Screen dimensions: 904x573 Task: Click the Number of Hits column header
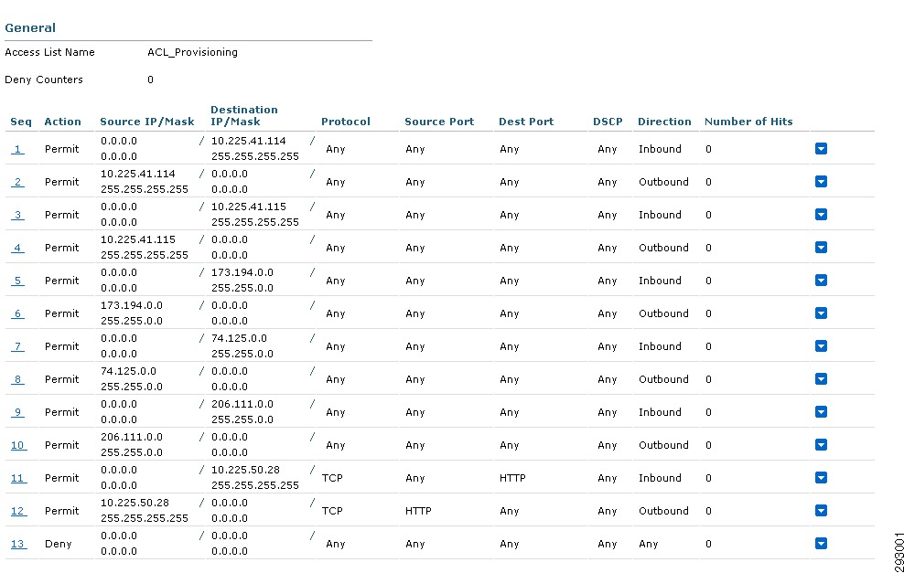[748, 122]
